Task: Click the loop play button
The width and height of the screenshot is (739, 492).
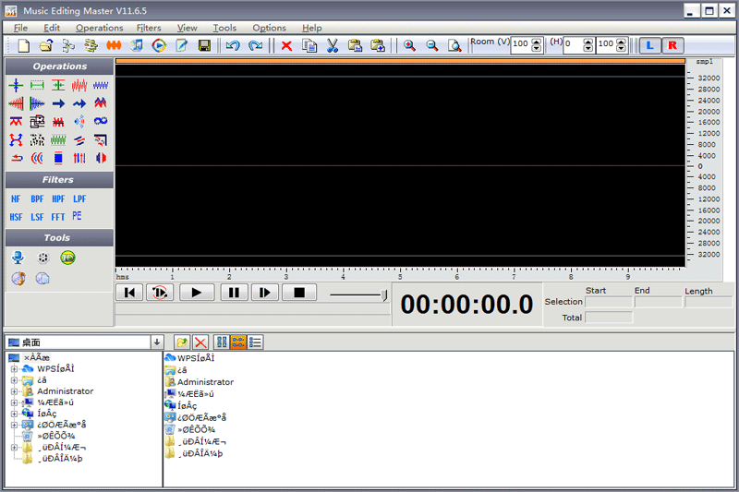Action: (160, 293)
